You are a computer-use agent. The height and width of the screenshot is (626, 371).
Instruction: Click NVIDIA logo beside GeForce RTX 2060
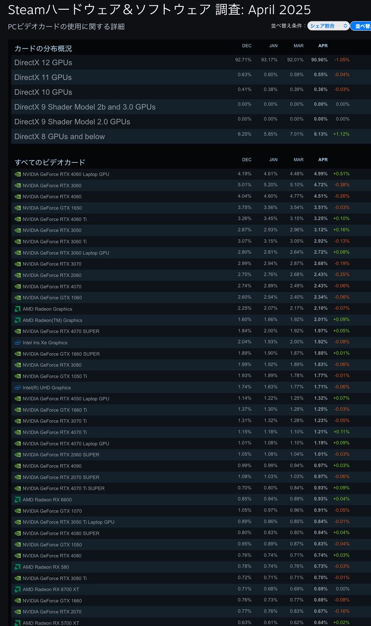point(18,275)
